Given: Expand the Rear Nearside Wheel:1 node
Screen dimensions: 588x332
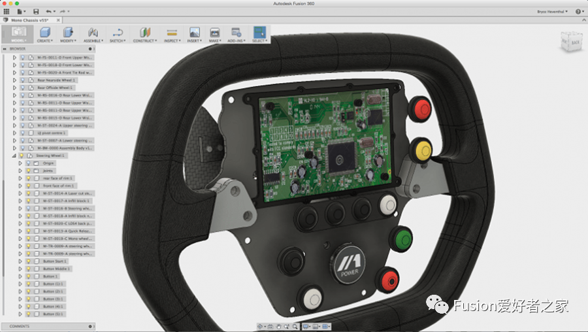Looking at the screenshot, I should coord(14,80).
